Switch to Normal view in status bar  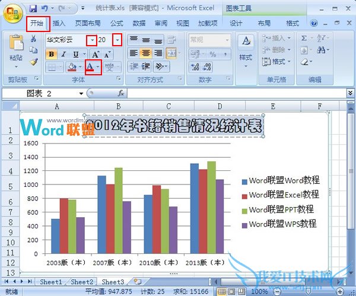(x=222, y=291)
